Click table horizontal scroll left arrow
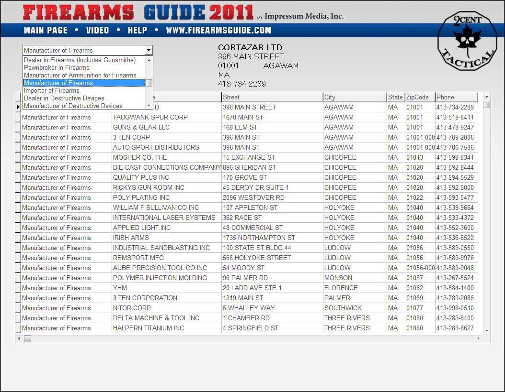The height and width of the screenshot is (392, 505). pyautogui.click(x=19, y=338)
